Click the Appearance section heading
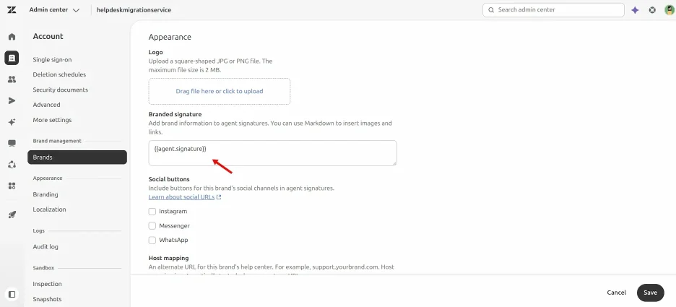 point(170,37)
